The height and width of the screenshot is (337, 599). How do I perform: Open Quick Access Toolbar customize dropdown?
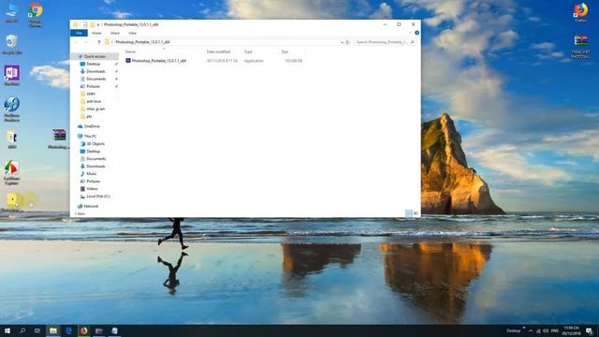coord(98,24)
